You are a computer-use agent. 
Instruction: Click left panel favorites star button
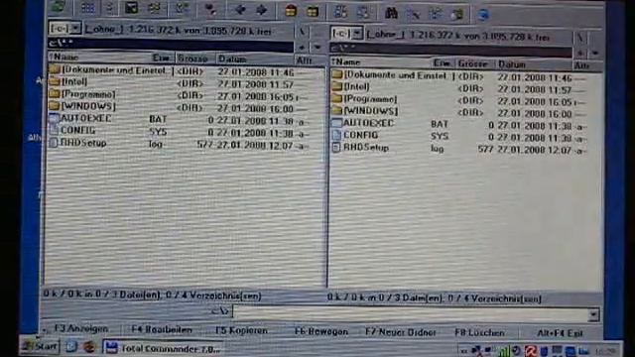click(x=302, y=47)
